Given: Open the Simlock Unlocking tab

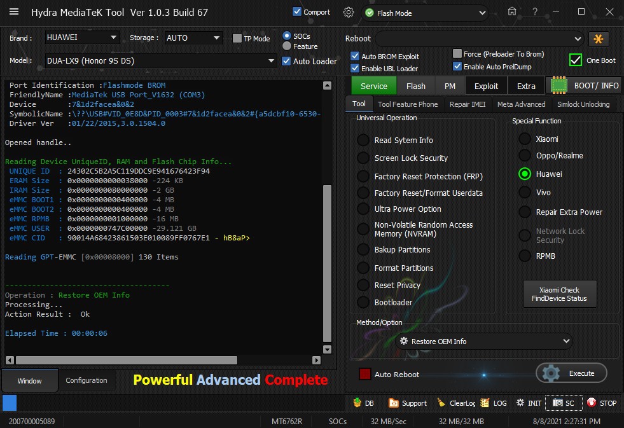Looking at the screenshot, I should pyautogui.click(x=583, y=104).
